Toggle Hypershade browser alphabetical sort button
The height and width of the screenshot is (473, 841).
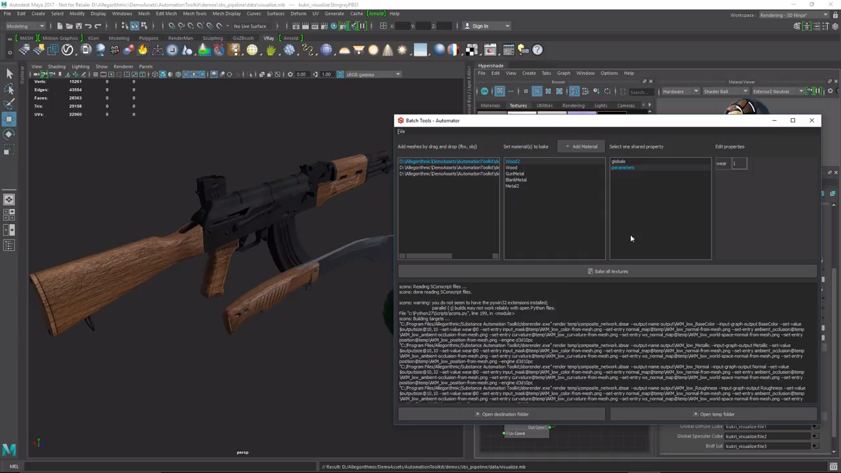(x=574, y=91)
